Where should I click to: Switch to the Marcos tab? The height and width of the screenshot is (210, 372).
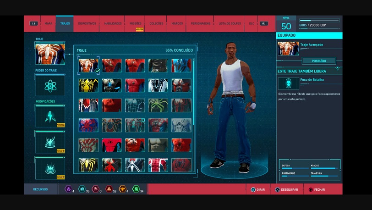tap(177, 23)
